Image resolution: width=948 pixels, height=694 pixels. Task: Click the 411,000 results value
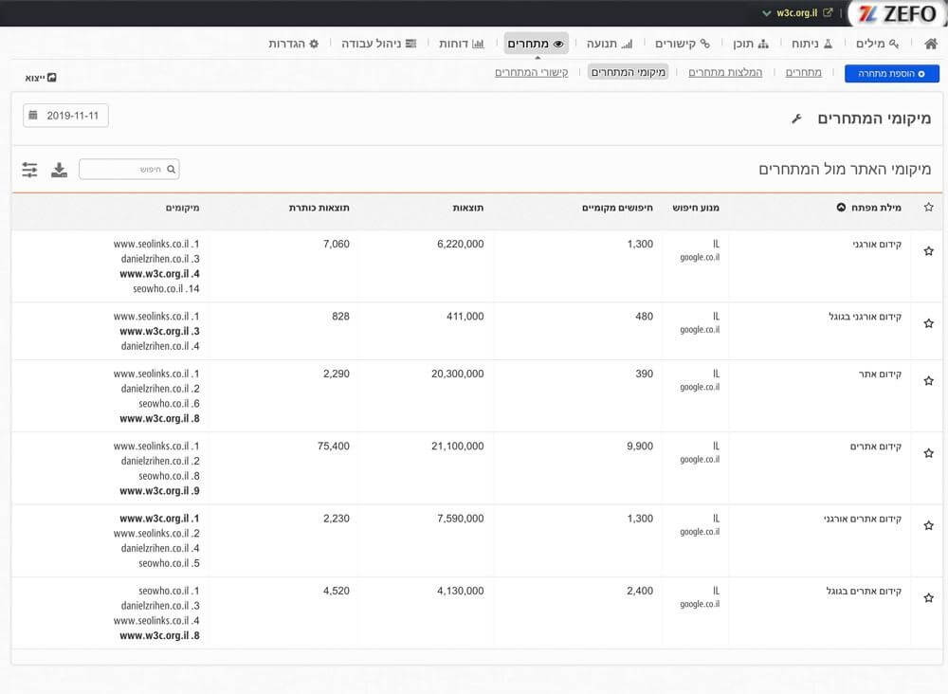click(x=465, y=316)
